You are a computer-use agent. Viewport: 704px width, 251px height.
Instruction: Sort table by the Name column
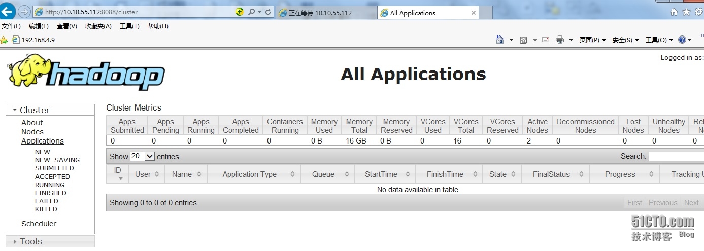186,174
